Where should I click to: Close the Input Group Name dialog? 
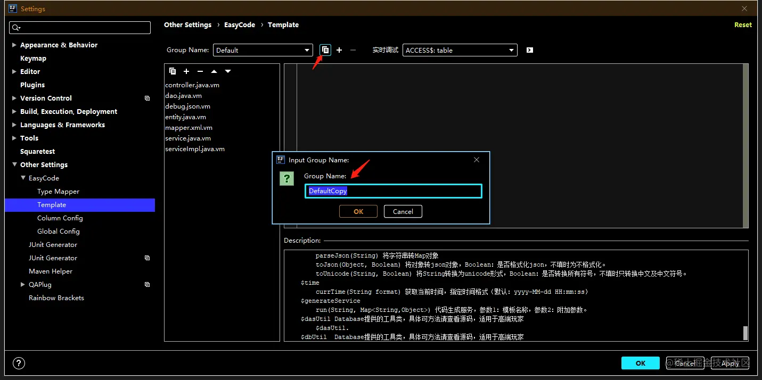tap(477, 160)
